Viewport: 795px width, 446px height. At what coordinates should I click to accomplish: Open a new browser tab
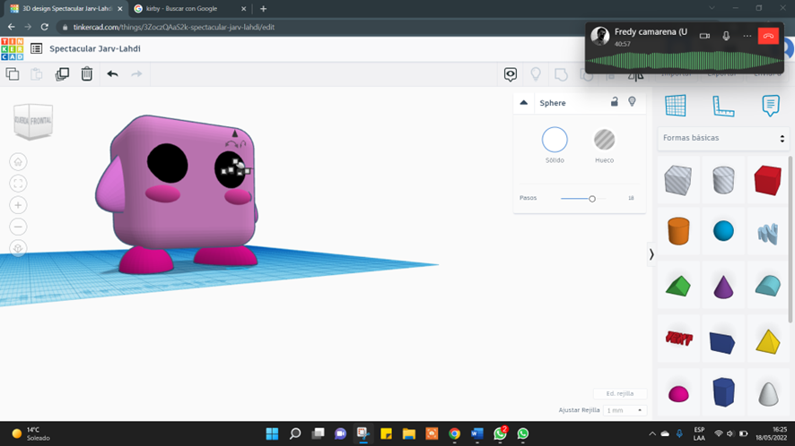pos(263,9)
